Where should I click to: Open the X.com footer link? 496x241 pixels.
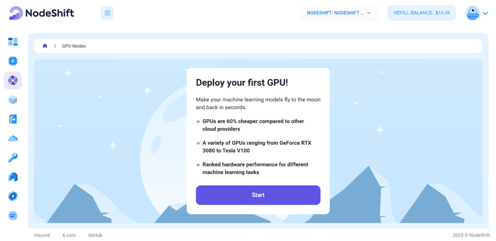click(x=69, y=235)
